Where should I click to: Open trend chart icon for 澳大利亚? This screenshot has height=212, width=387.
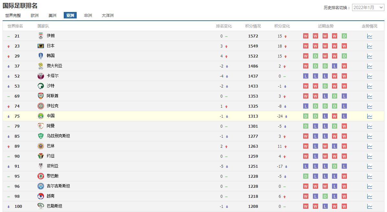(x=370, y=66)
